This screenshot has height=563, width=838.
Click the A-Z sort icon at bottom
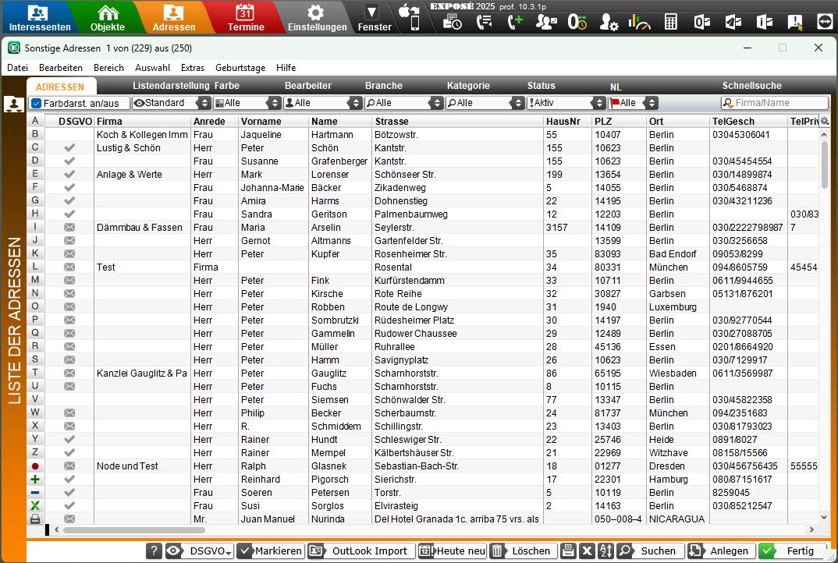605,551
